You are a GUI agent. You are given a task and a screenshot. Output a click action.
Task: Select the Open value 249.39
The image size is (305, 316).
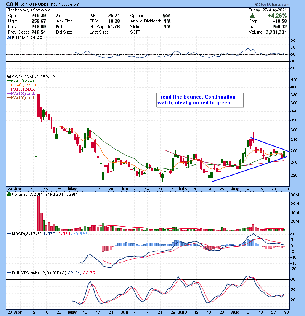[39, 16]
